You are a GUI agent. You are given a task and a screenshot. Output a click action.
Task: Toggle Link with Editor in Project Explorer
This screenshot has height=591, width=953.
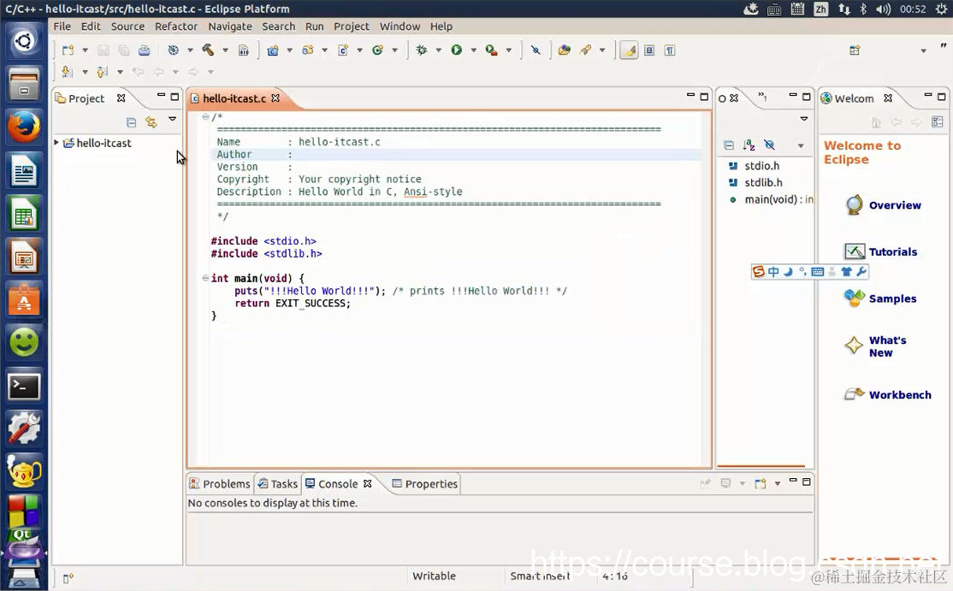pyautogui.click(x=151, y=122)
